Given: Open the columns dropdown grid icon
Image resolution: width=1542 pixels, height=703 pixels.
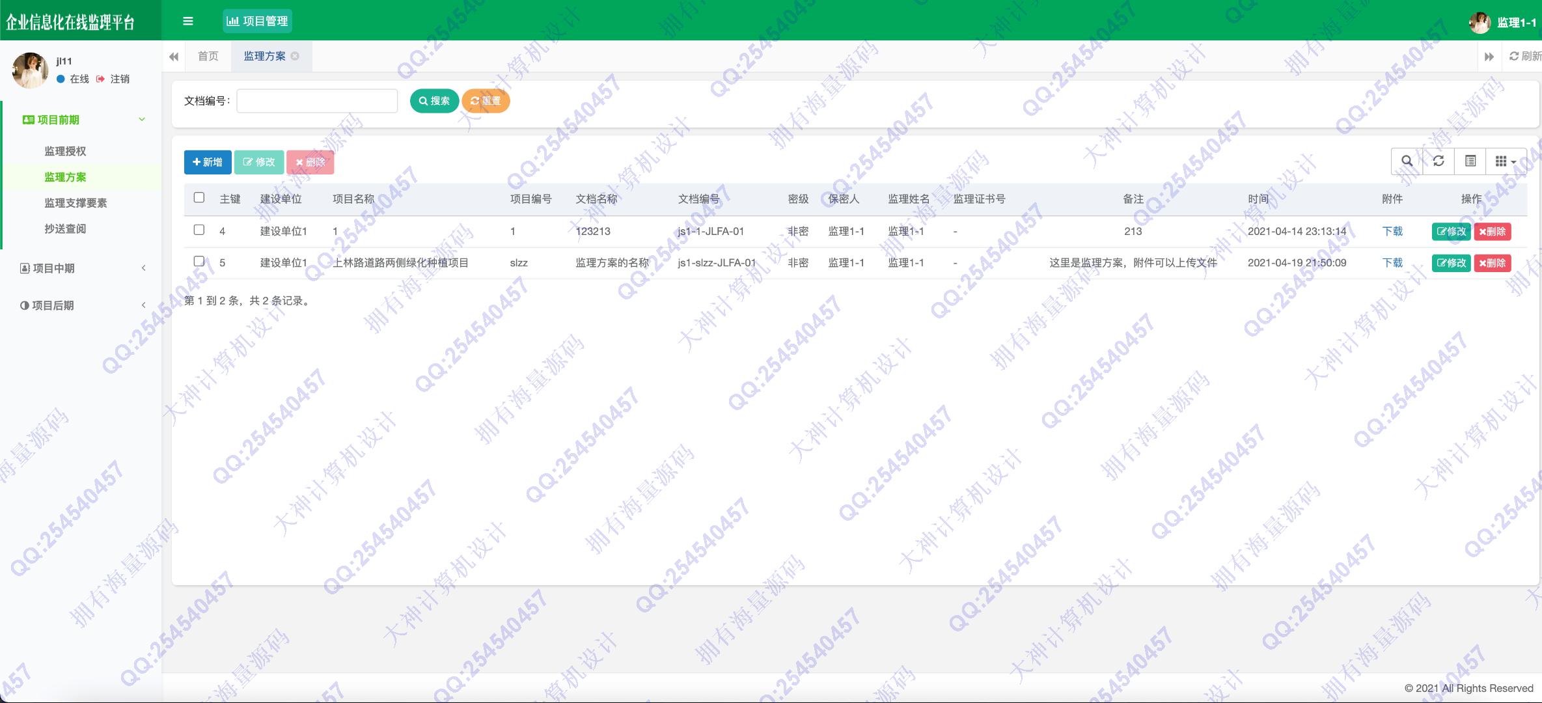Looking at the screenshot, I should pyautogui.click(x=1506, y=161).
